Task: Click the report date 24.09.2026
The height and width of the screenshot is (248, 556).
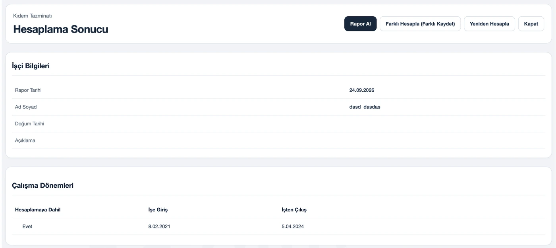Action: [x=362, y=90]
